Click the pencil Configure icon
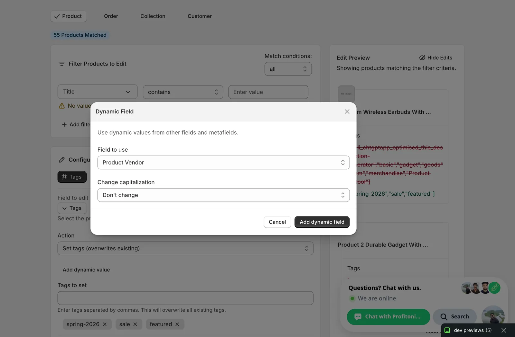Viewport: 515px width, 337px height. (62, 160)
